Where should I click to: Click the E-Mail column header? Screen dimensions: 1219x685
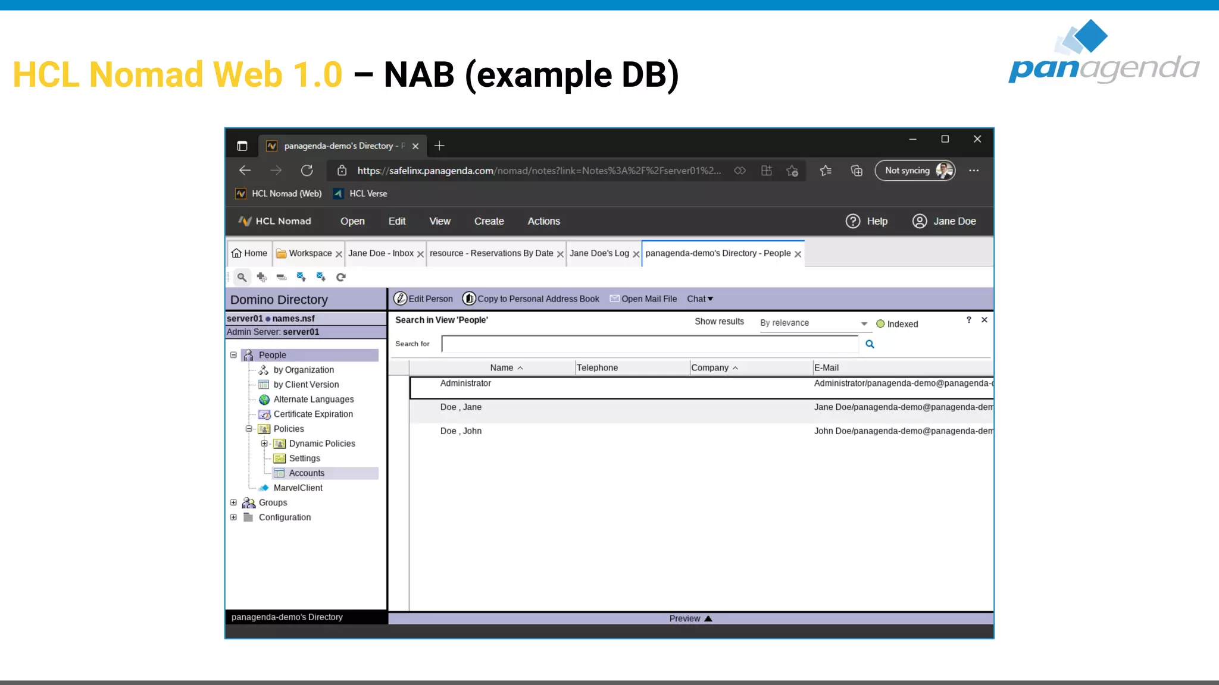coord(902,368)
